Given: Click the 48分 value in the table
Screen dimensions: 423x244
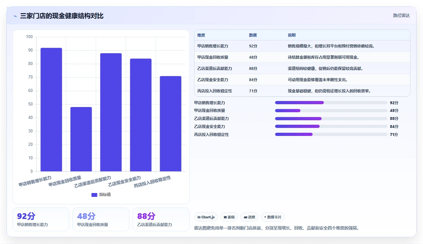Looking at the screenshot, I should (253, 57).
